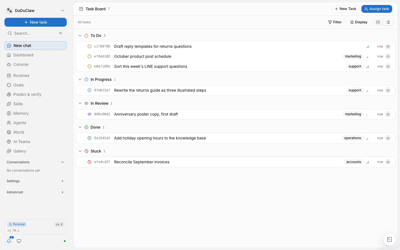Switch to board view layout
Image resolution: width=400 pixels, height=250 pixels.
click(x=378, y=22)
